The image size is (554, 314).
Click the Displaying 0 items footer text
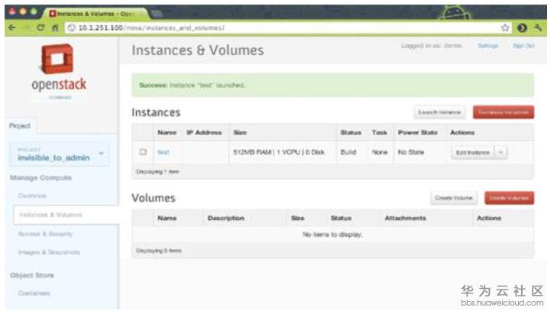click(159, 251)
